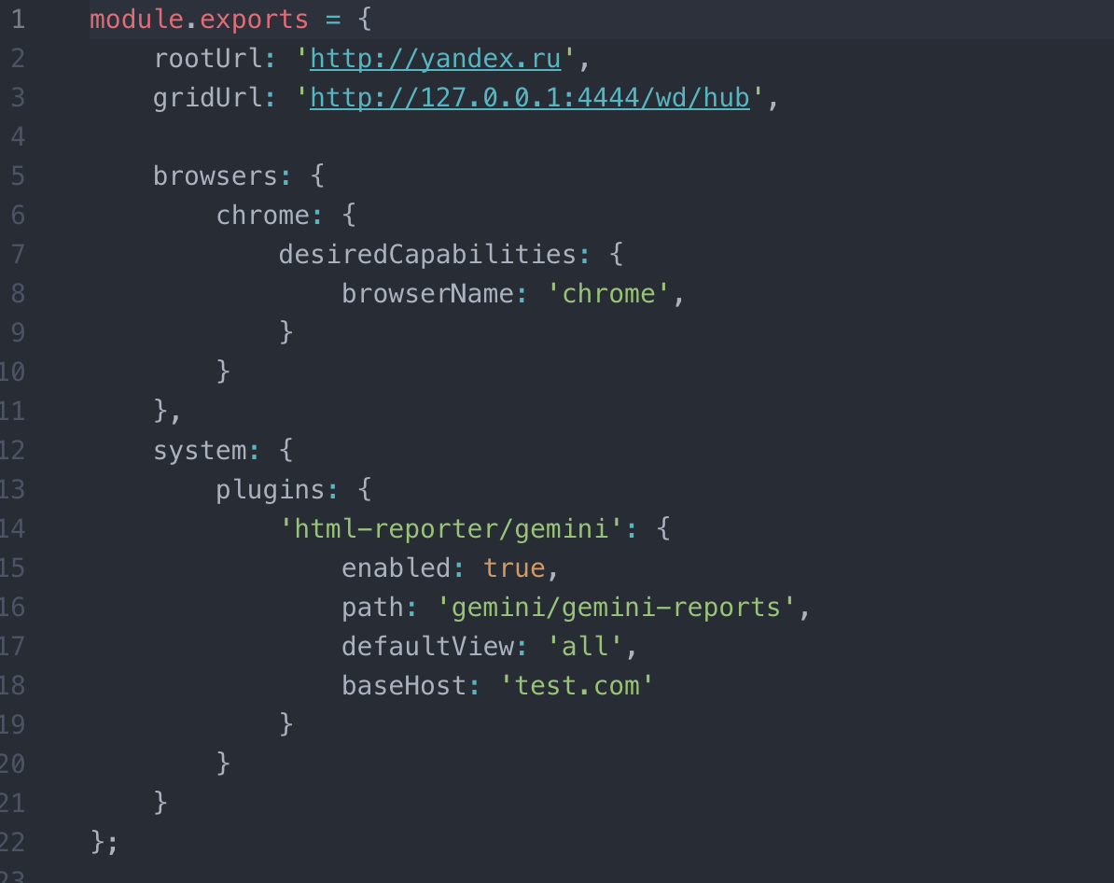Click the desiredCapabilities property key
The height and width of the screenshot is (883, 1114).
click(427, 254)
